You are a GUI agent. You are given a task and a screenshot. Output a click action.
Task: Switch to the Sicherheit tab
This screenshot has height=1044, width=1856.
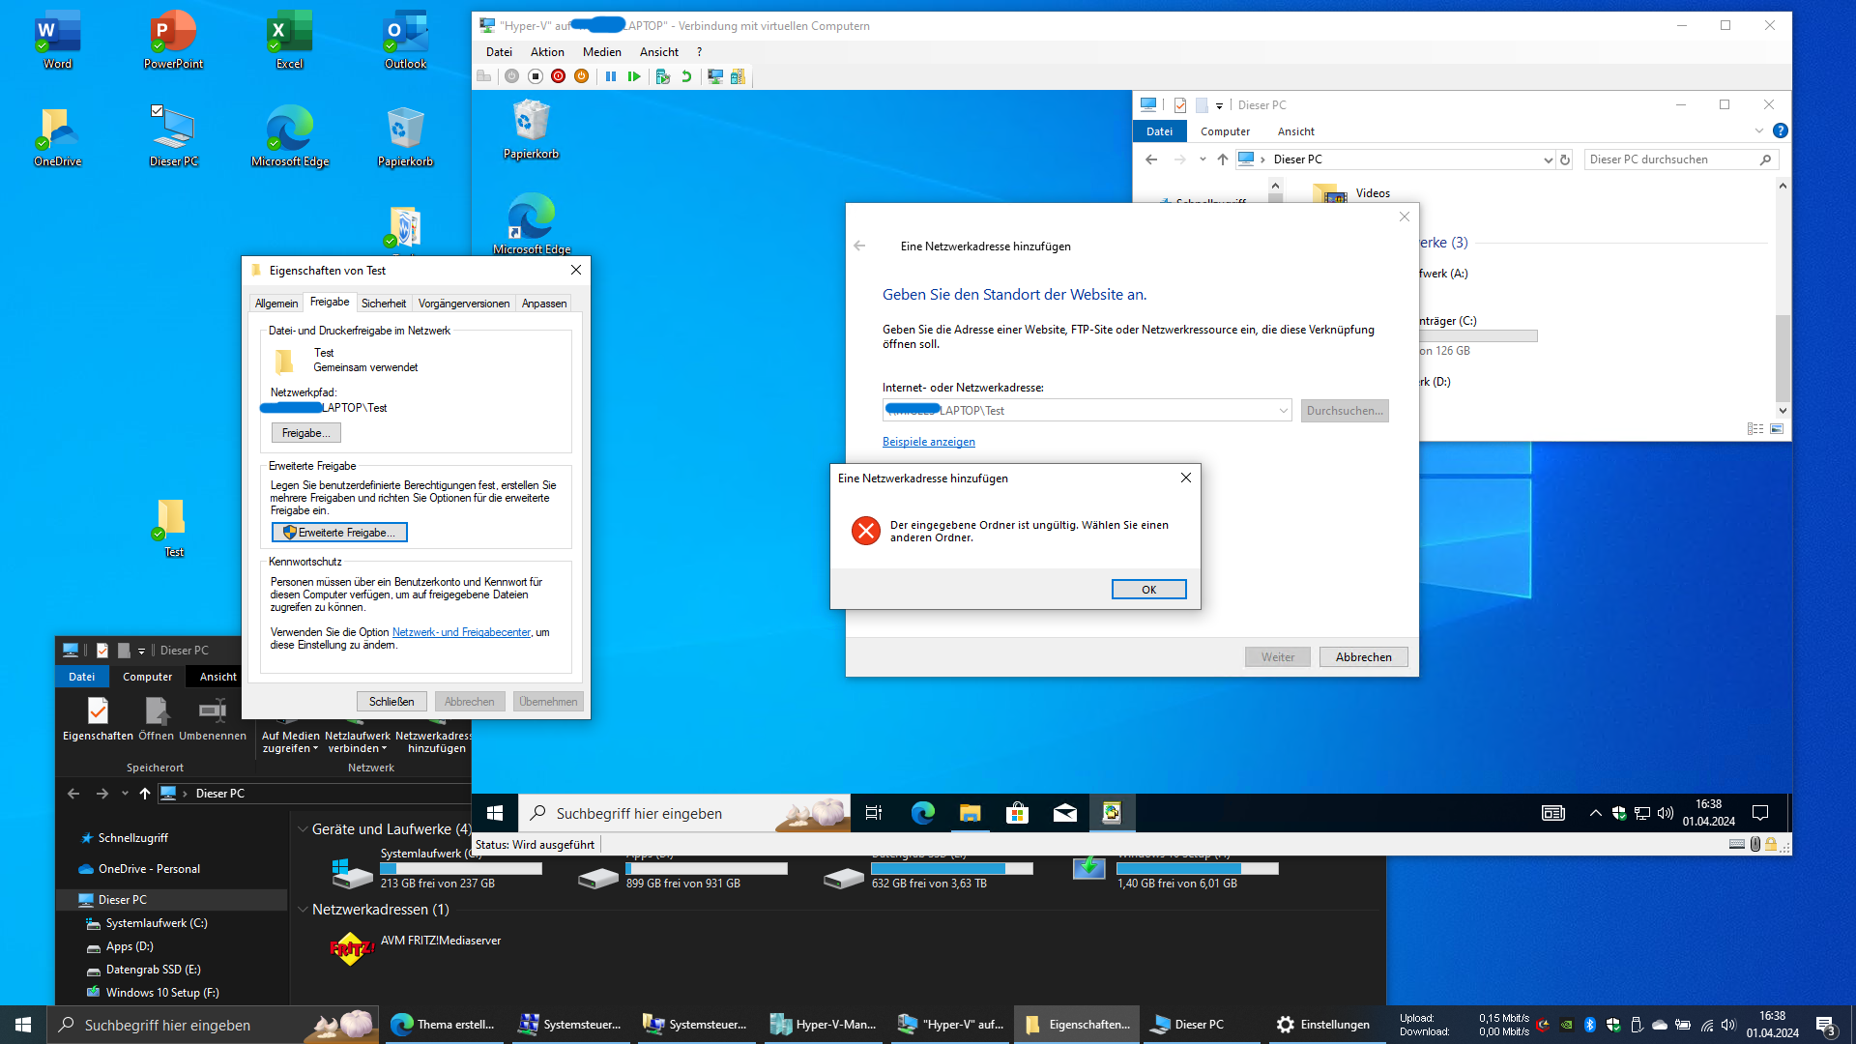pos(383,304)
